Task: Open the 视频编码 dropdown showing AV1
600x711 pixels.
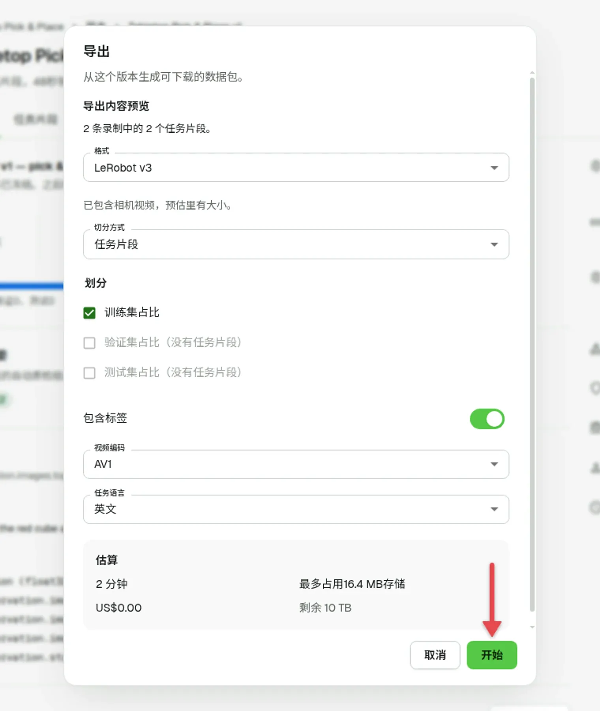Action: point(296,464)
